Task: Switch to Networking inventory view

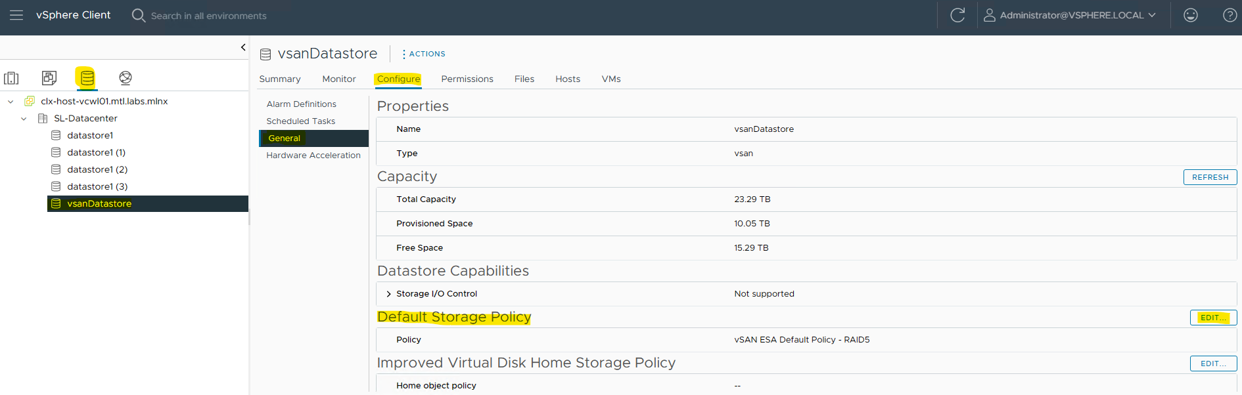Action: pos(126,78)
